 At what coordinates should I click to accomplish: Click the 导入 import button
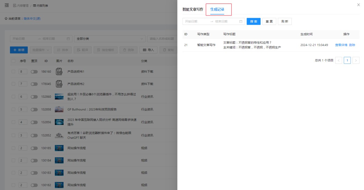click(148, 50)
